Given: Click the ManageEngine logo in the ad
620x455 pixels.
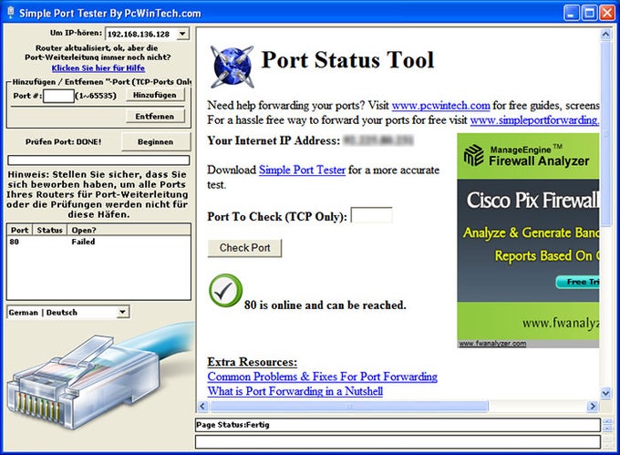Looking at the screenshot, I should [473, 155].
